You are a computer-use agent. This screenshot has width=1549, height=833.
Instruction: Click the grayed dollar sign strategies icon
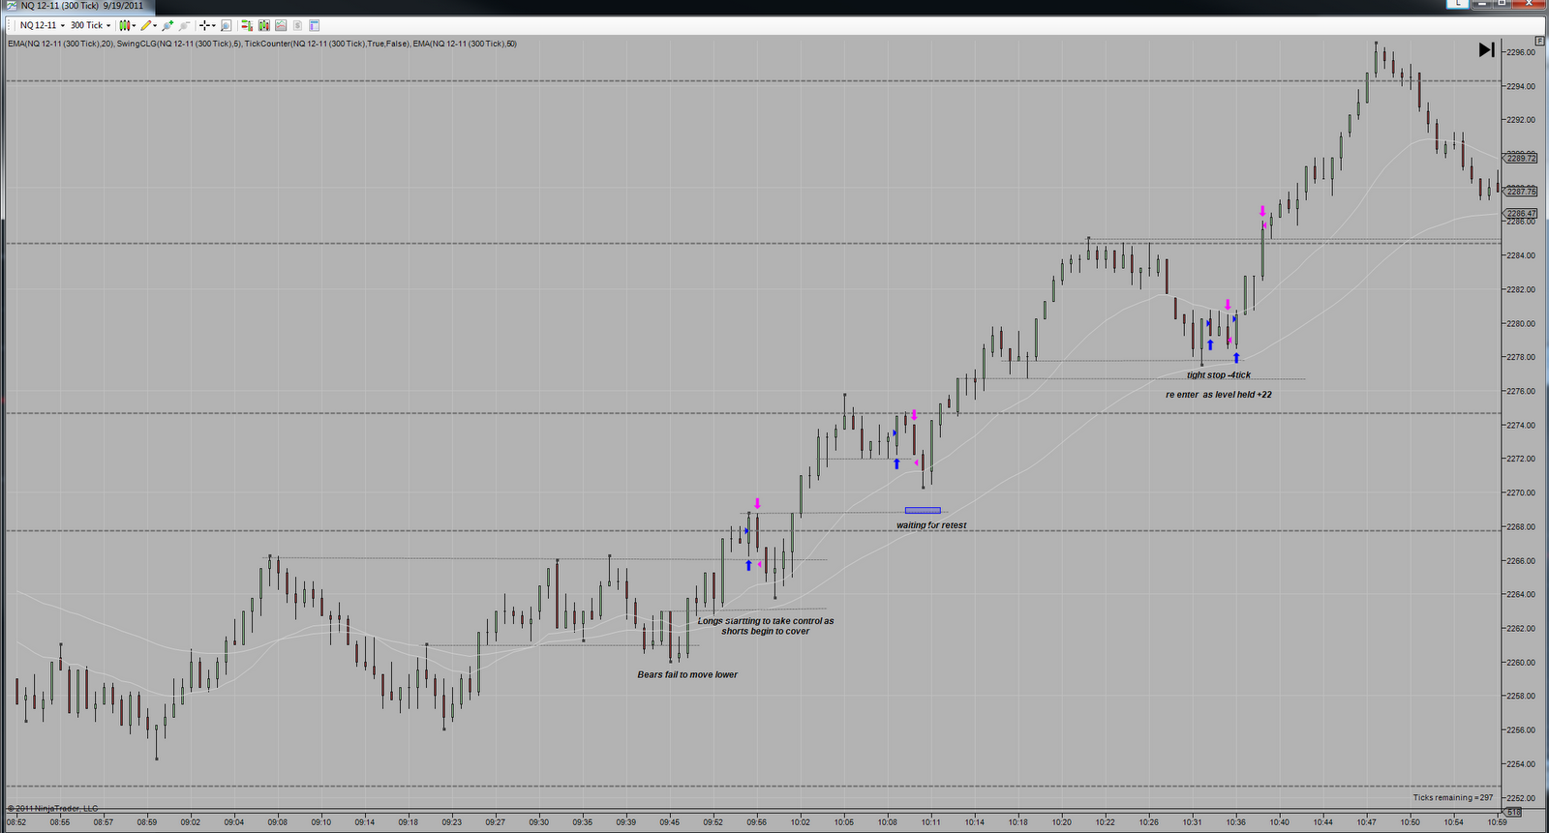click(297, 25)
